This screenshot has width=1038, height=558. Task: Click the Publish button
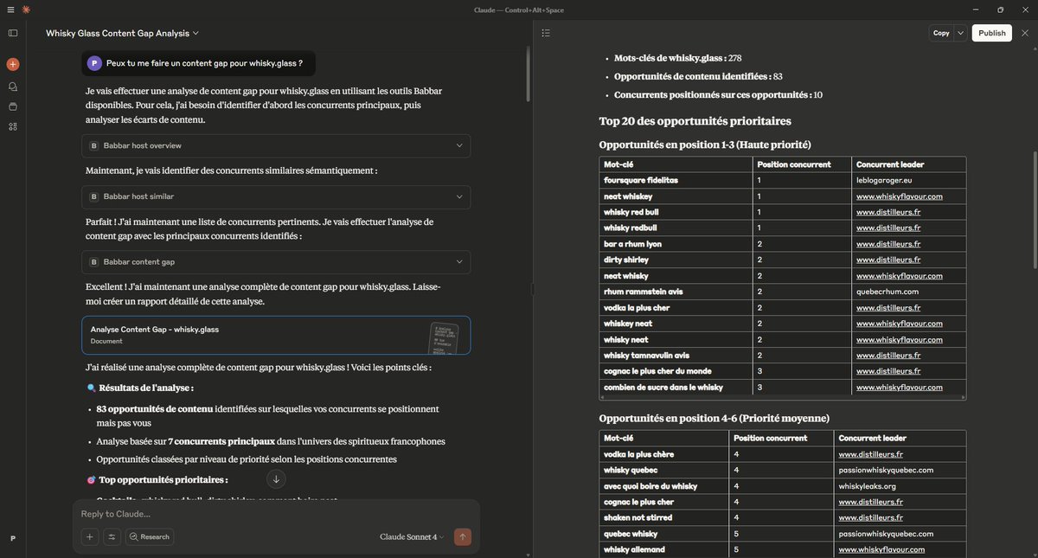pyautogui.click(x=992, y=33)
